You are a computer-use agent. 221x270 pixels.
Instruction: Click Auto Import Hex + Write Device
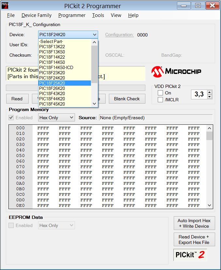194,223
